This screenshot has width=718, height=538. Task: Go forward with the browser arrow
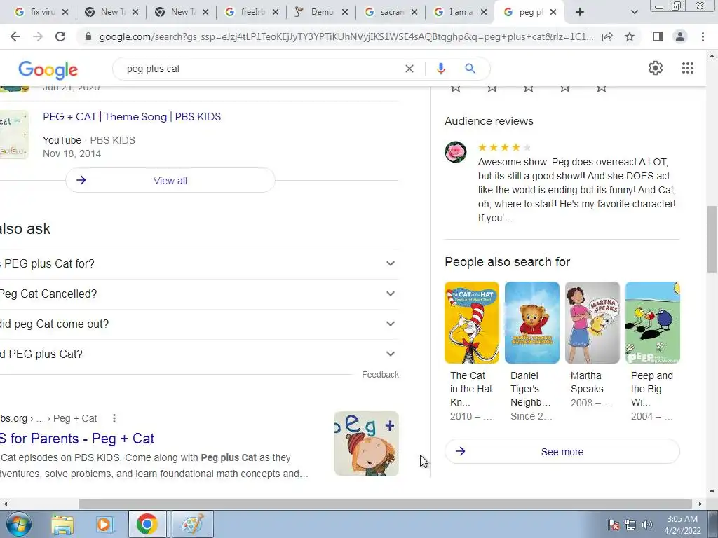click(38, 36)
